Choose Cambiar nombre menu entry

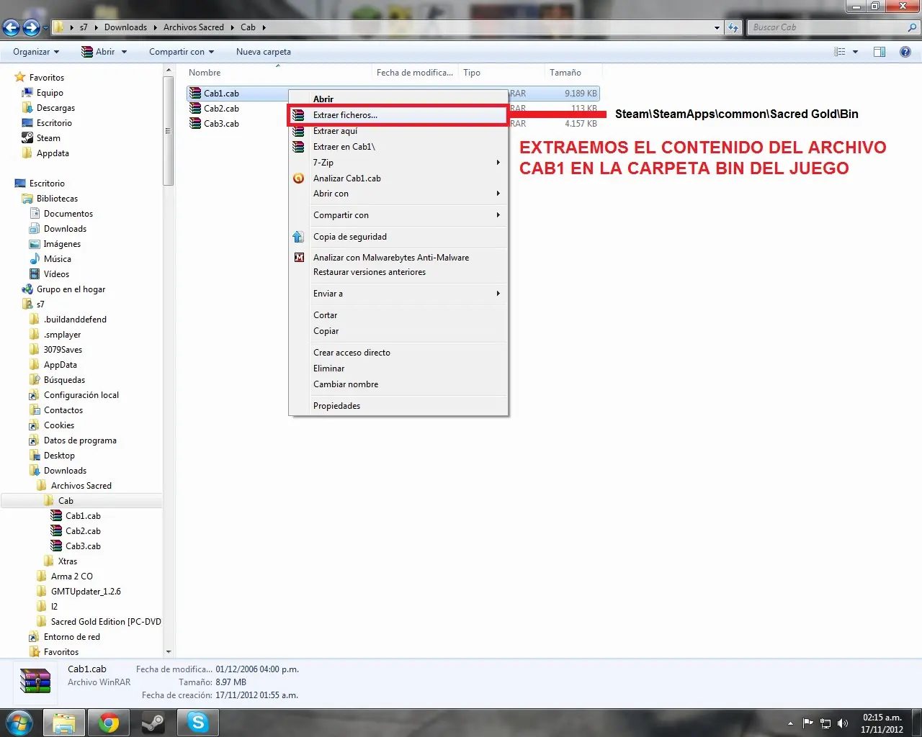coord(398,384)
